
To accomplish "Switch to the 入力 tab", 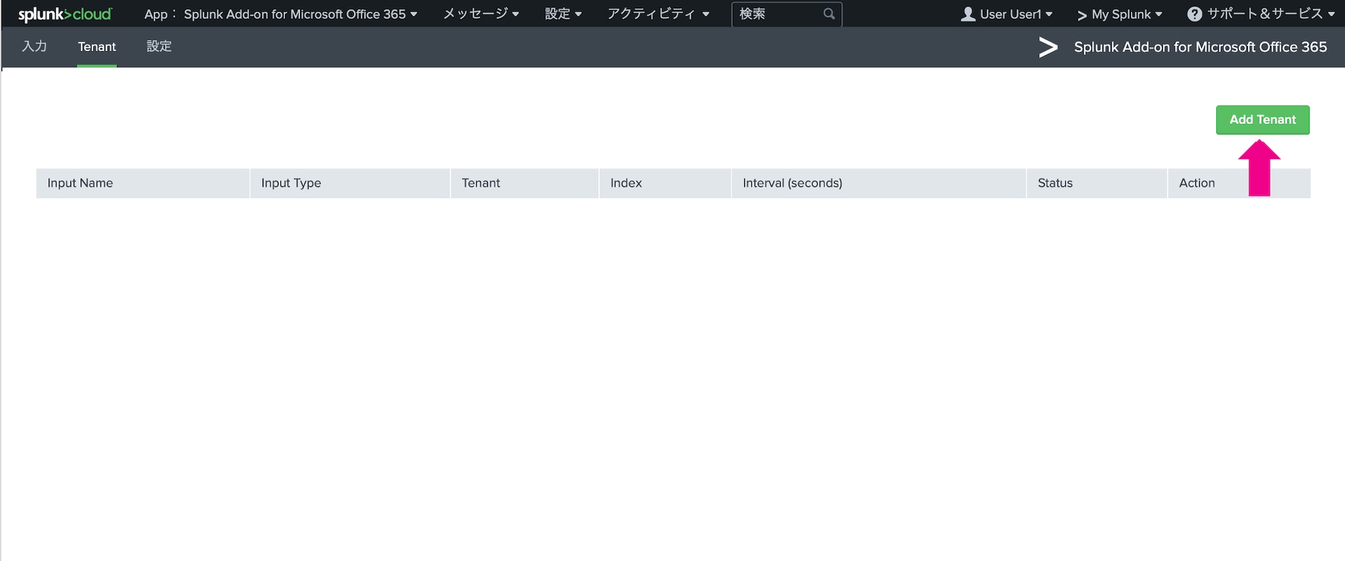I will [34, 47].
